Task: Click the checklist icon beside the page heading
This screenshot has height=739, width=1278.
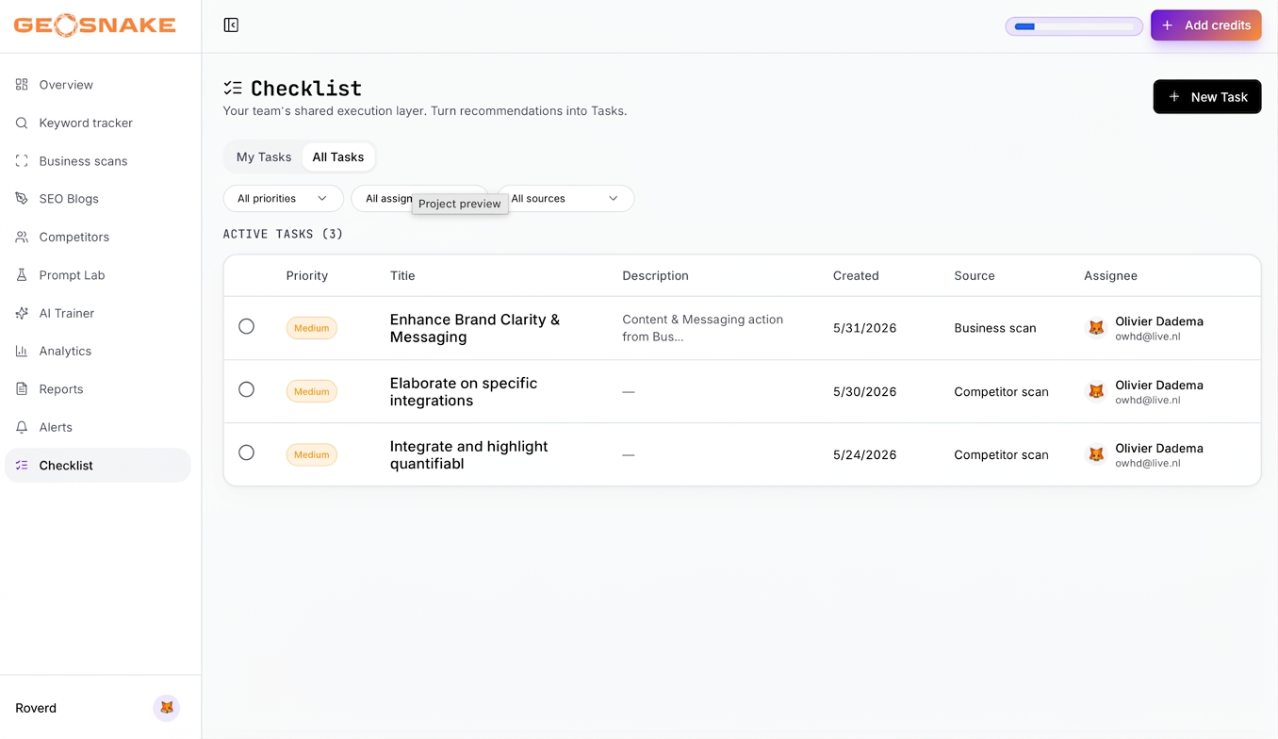Action: 233,89
